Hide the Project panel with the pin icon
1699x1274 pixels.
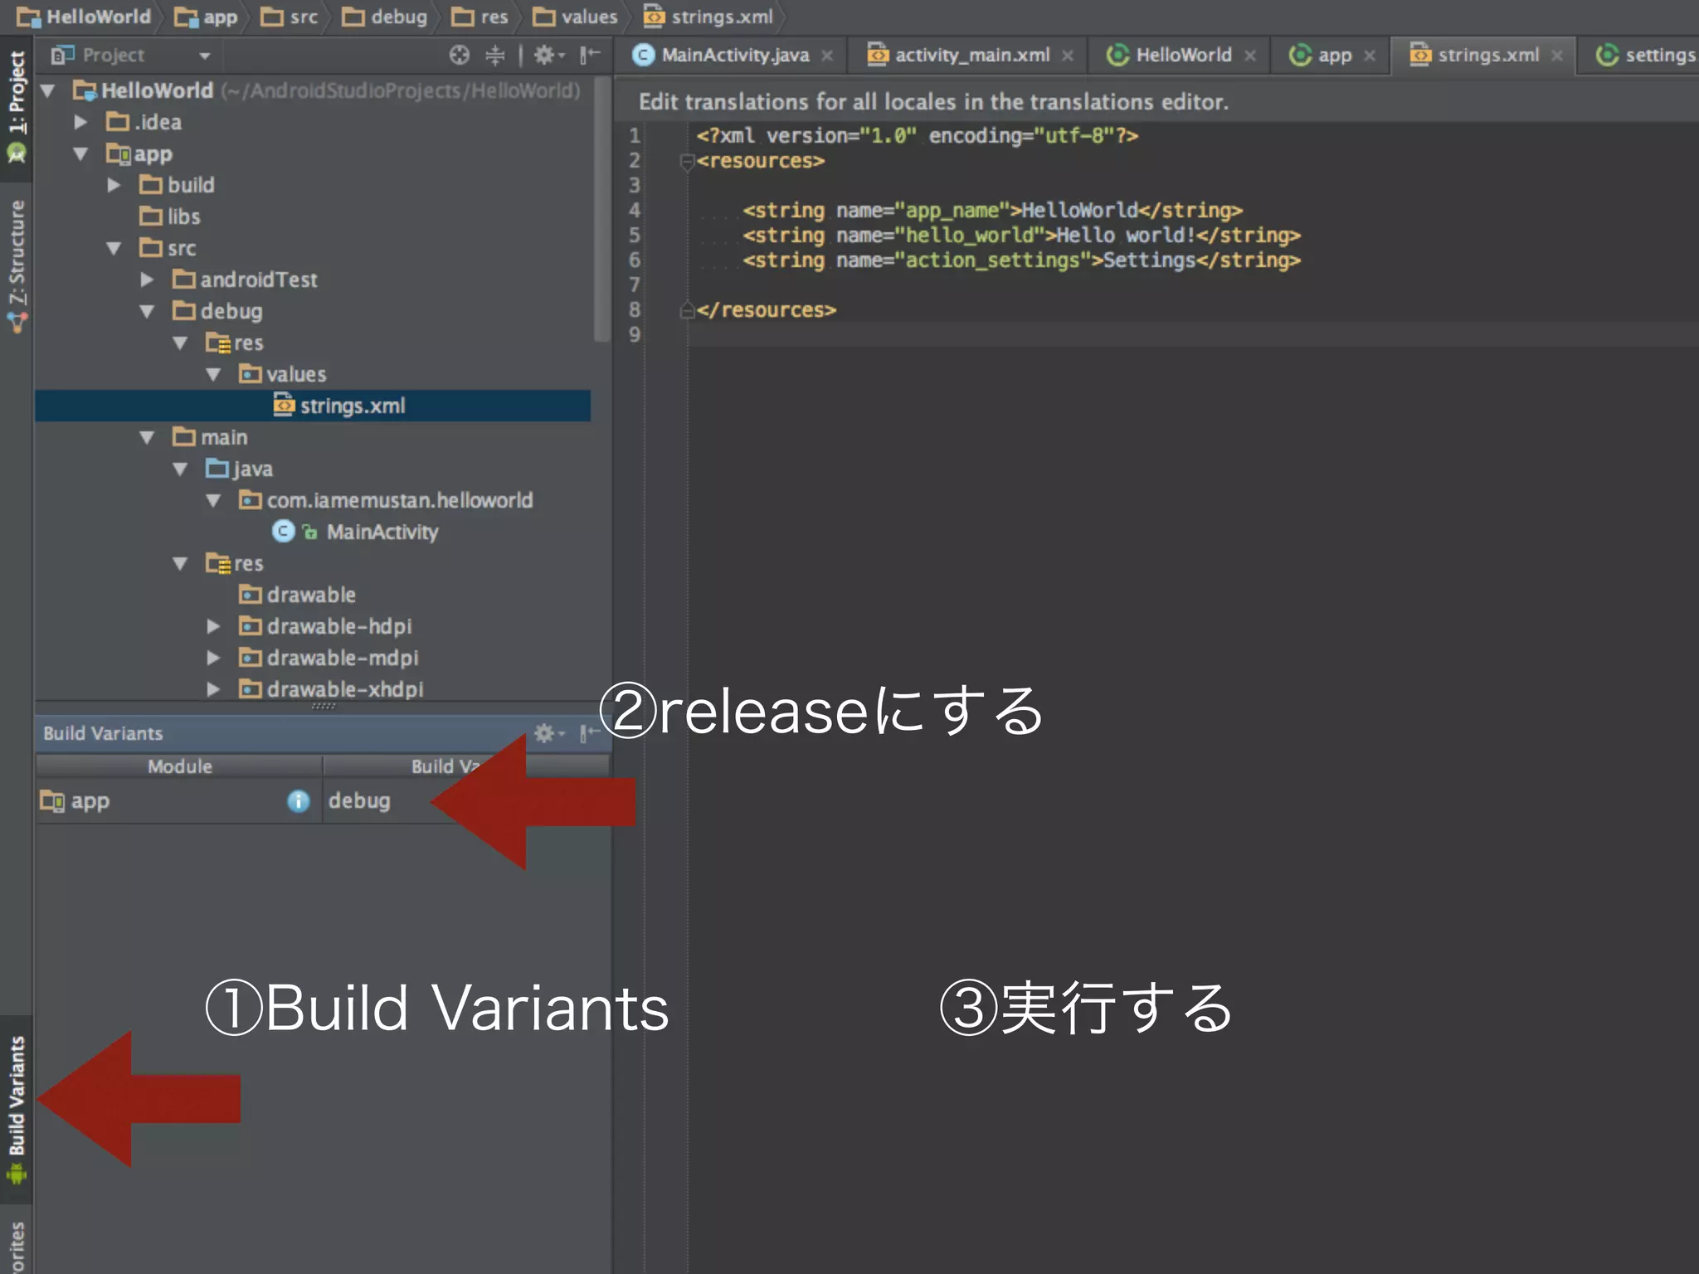click(x=590, y=55)
